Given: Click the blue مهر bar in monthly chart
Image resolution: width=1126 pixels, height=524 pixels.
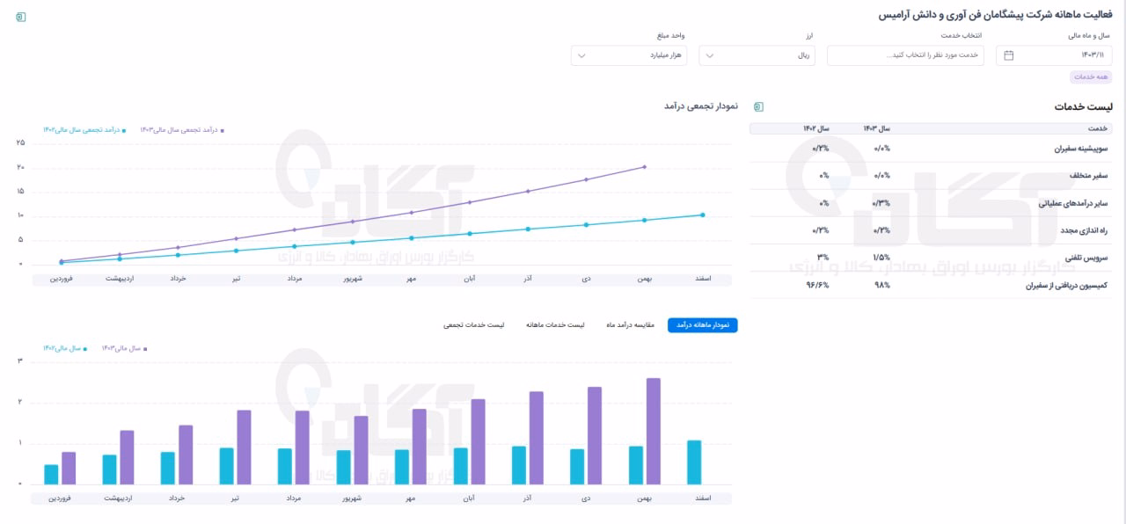Looking at the screenshot, I should click(402, 467).
